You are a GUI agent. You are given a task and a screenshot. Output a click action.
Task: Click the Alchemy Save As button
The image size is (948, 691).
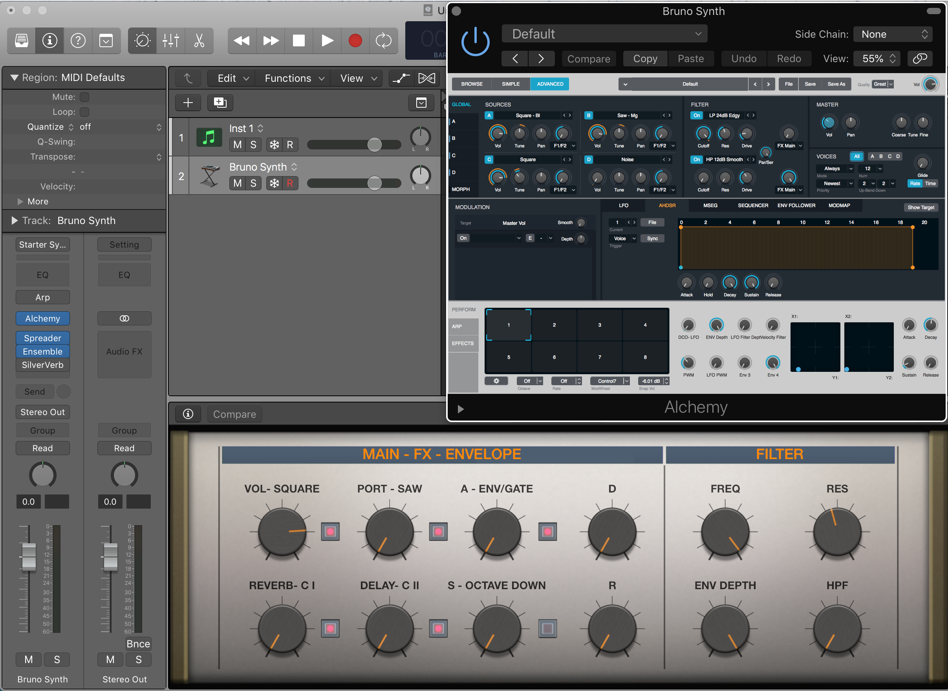pyautogui.click(x=836, y=84)
